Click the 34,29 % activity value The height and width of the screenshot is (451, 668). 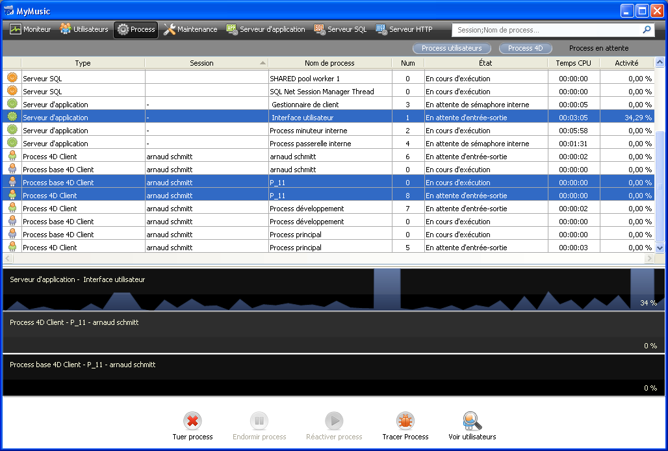coord(637,118)
